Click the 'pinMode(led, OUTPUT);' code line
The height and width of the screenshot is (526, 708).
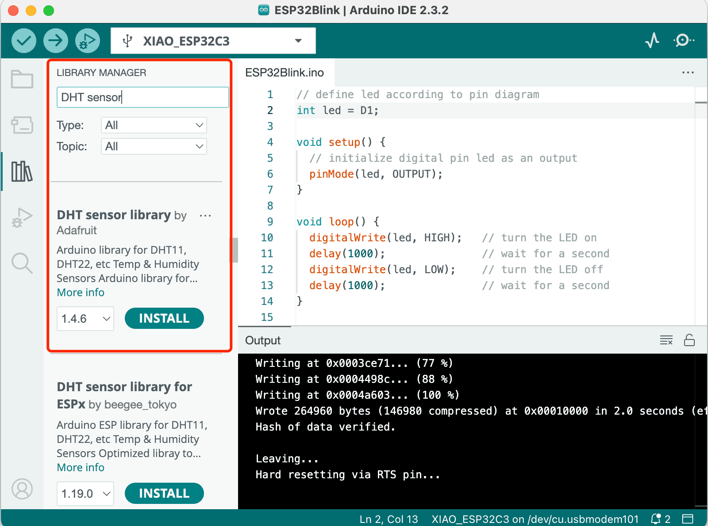point(376,174)
